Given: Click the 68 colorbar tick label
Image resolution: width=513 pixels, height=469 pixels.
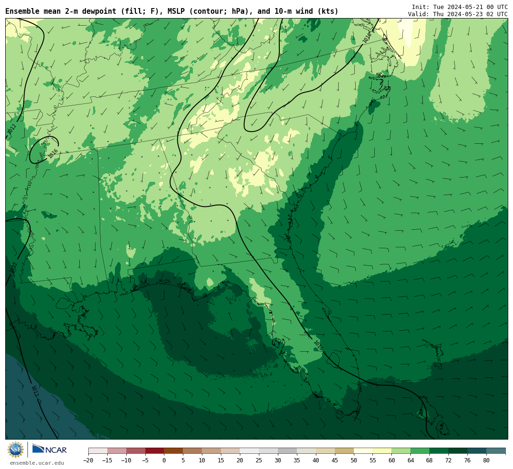Looking at the screenshot, I should 430,460.
